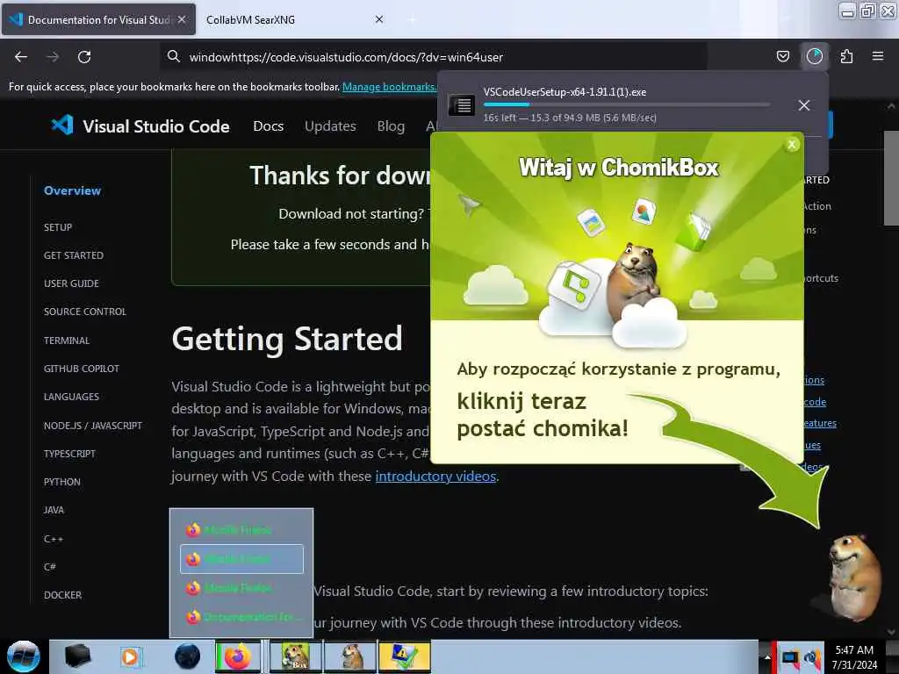The image size is (899, 674).
Task: Click the download progress bar
Action: tap(626, 104)
